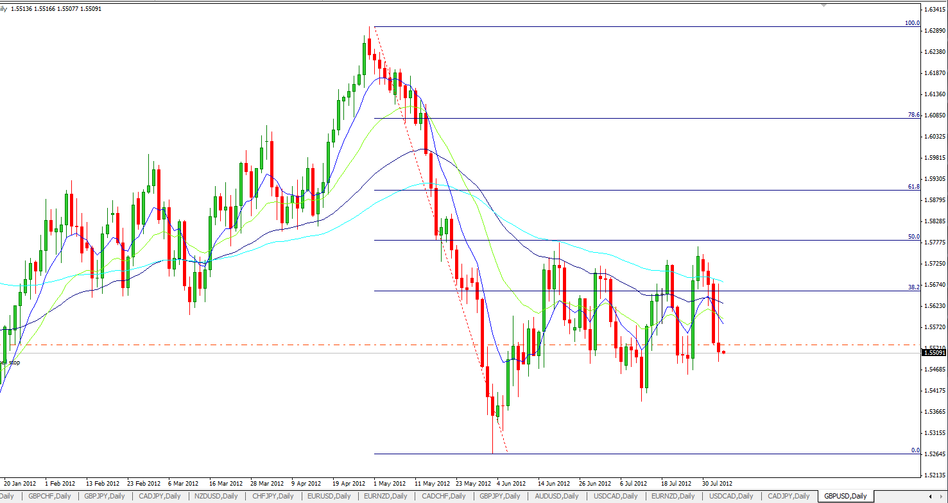Screen dimensions: 948x503
Task: Switch to the AUDUSD,Daily tab
Action: 557,496
